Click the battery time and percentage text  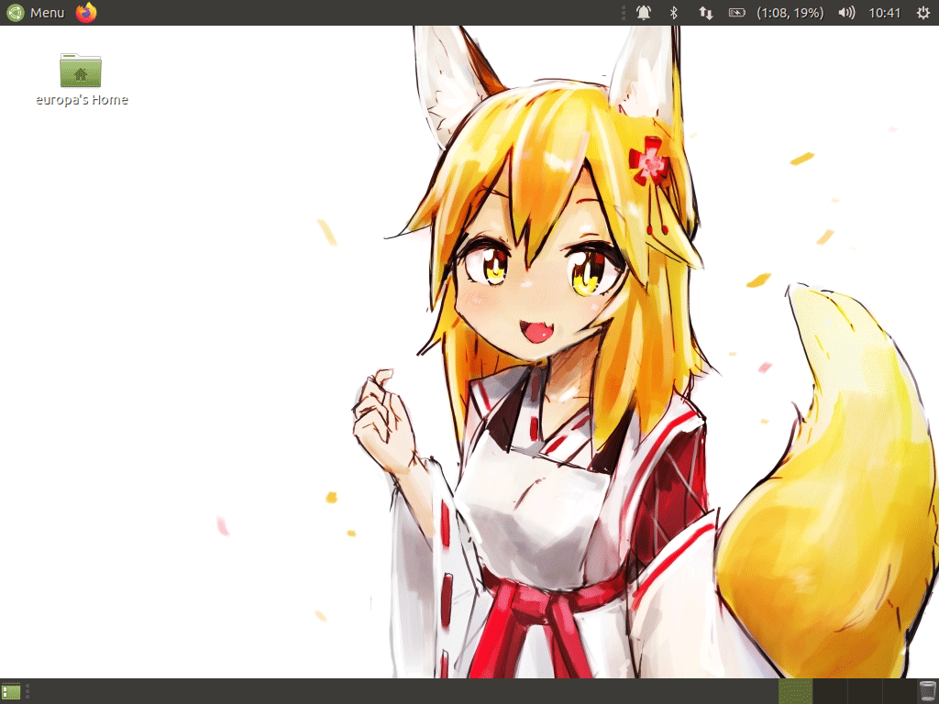[x=790, y=13]
